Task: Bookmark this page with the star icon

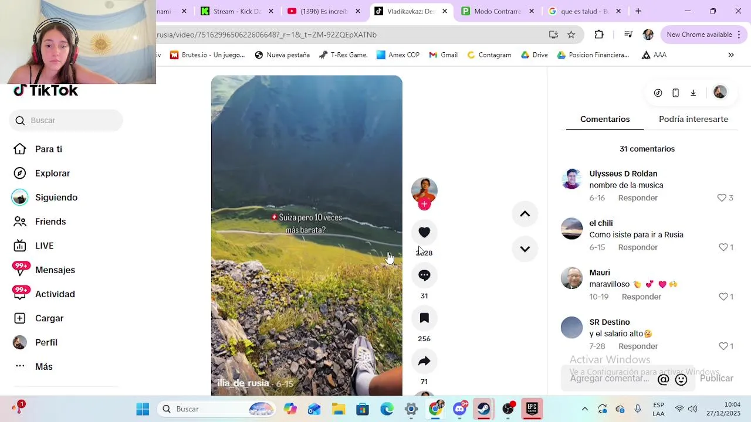Action: pos(571,35)
